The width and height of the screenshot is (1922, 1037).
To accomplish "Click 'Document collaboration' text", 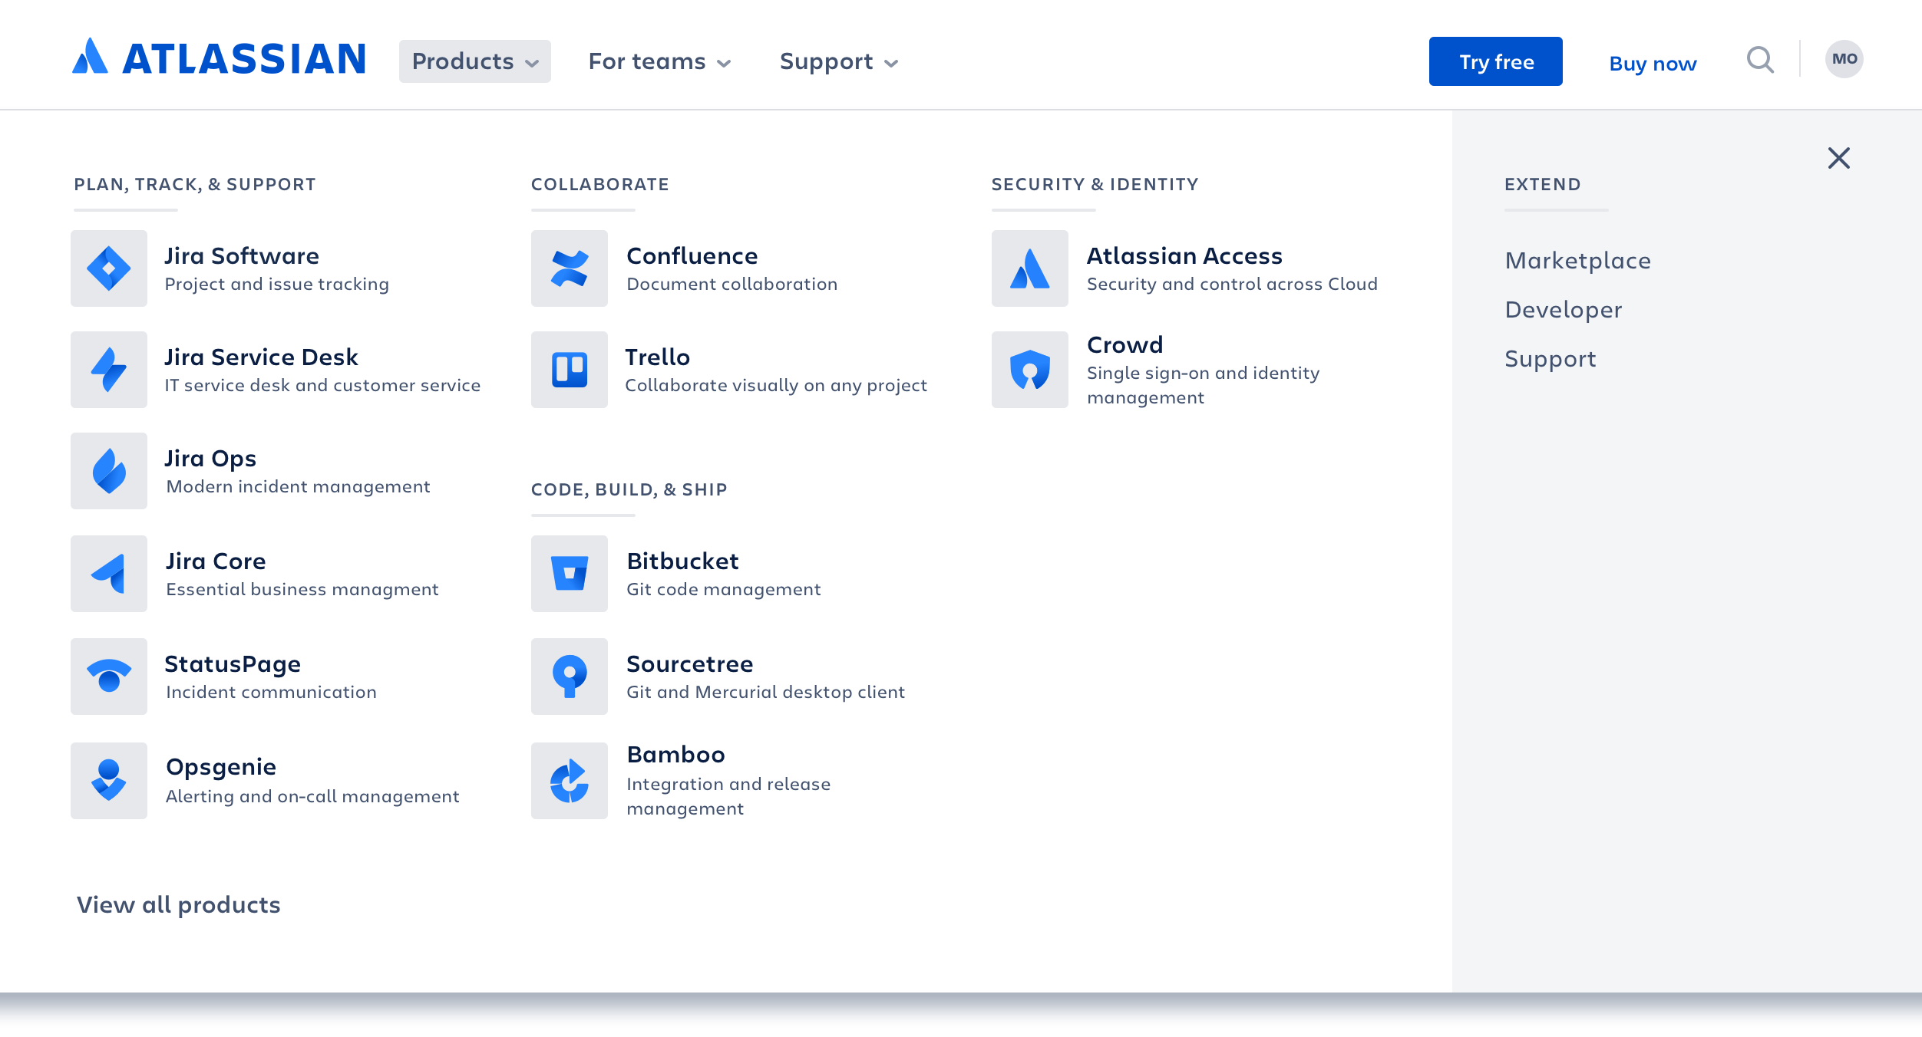I will pyautogui.click(x=732, y=284).
